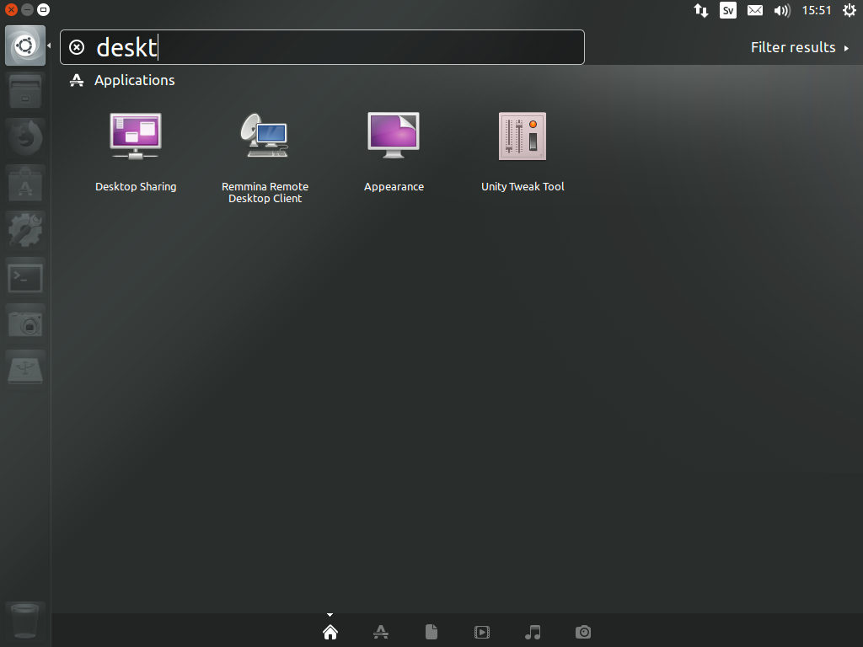Open the USB drive launcher icon
This screenshot has height=647, width=863.
pos(25,369)
